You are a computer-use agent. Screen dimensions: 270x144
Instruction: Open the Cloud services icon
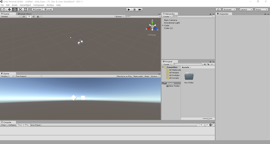click(x=218, y=10)
